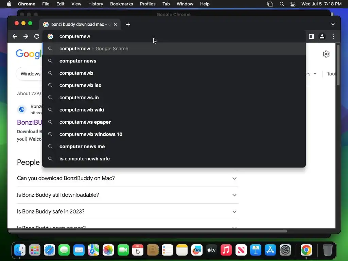Open a new tab with the plus button
The height and width of the screenshot is (261, 348).
(128, 24)
